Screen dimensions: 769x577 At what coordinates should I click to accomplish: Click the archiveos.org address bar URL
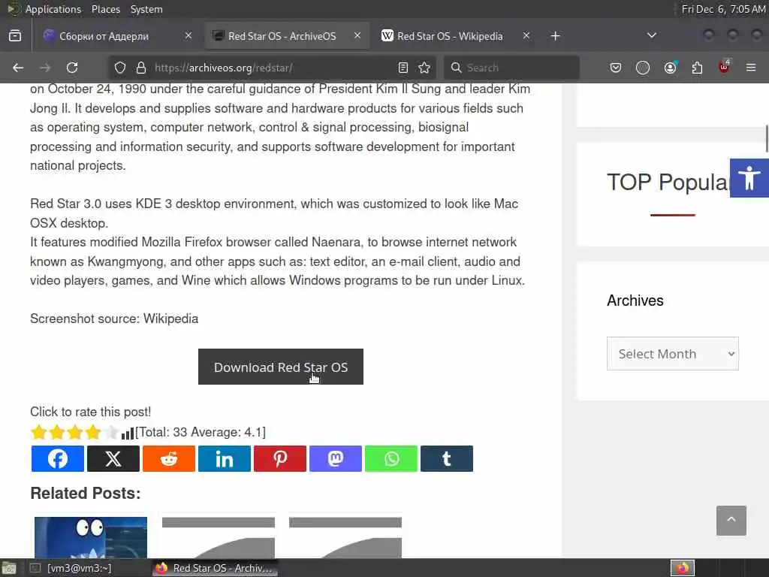point(223,68)
